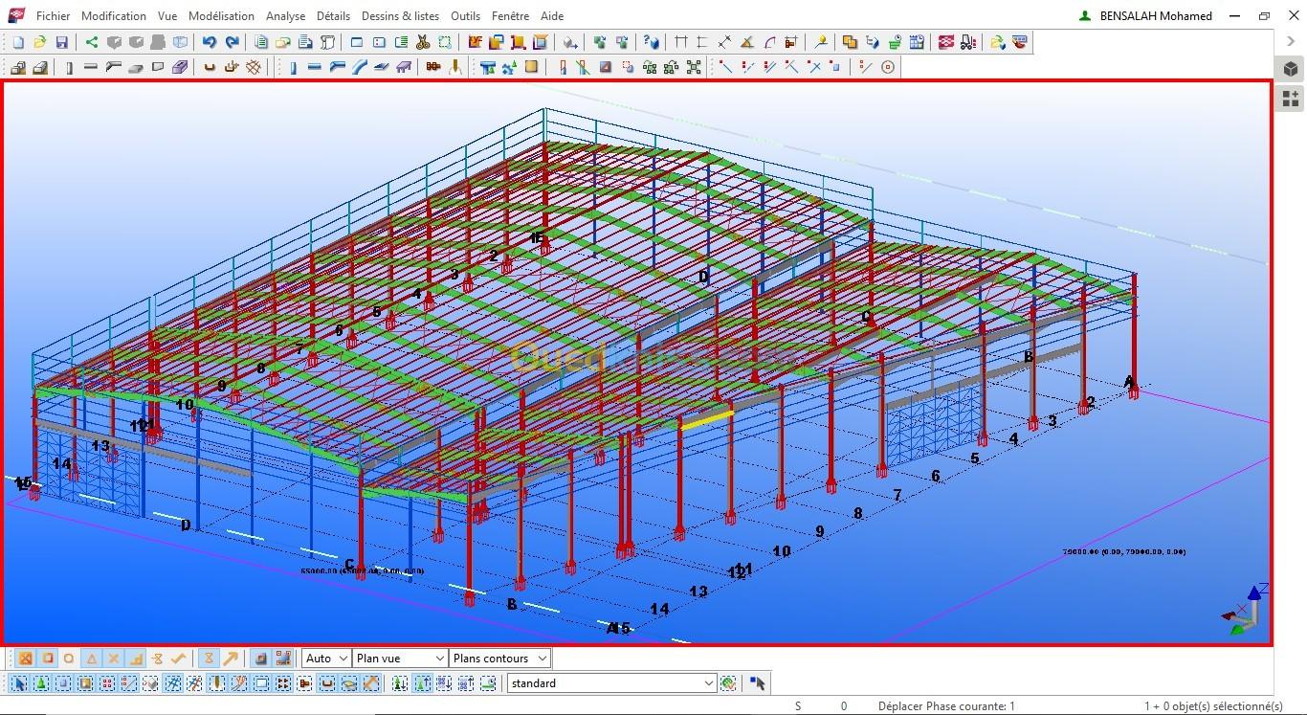Click the circle construction icon in toolbar
1307x715 pixels.
coord(888,67)
